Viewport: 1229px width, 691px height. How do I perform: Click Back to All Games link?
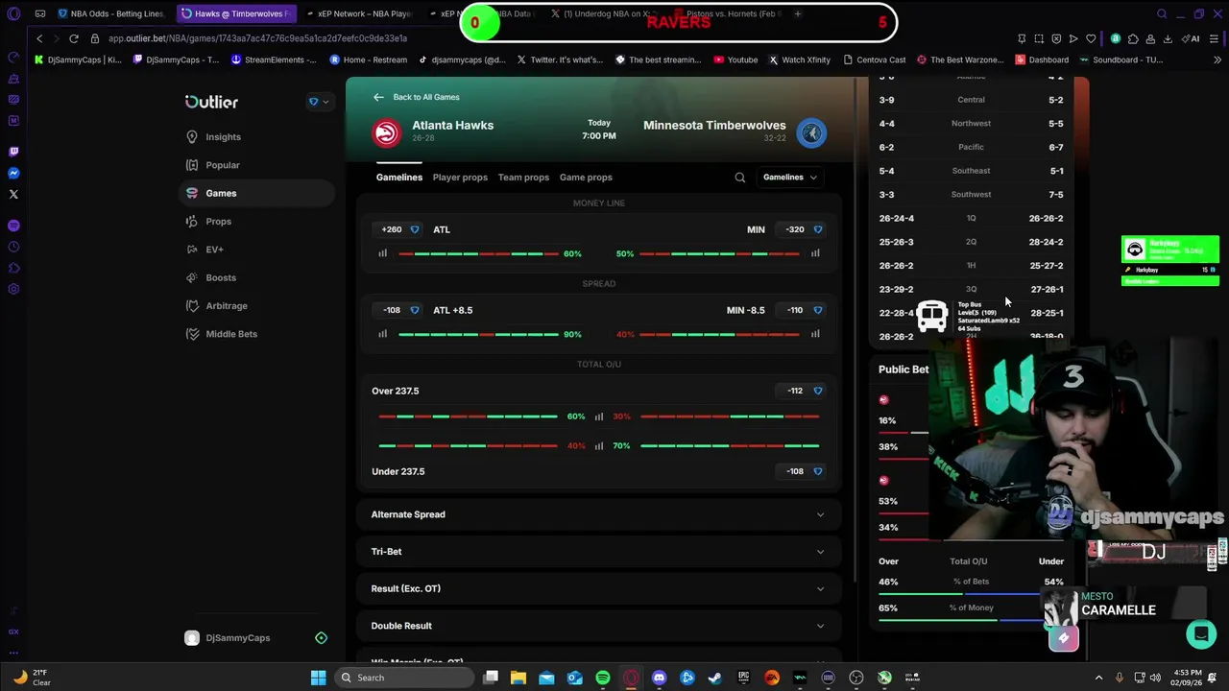[x=417, y=97]
